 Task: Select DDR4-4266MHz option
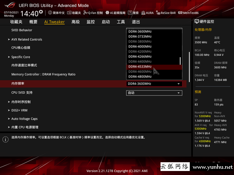[x=154, y=57]
